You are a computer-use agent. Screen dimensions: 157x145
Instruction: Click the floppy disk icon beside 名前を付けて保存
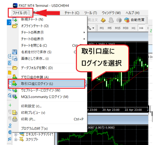(x=15, y=52)
